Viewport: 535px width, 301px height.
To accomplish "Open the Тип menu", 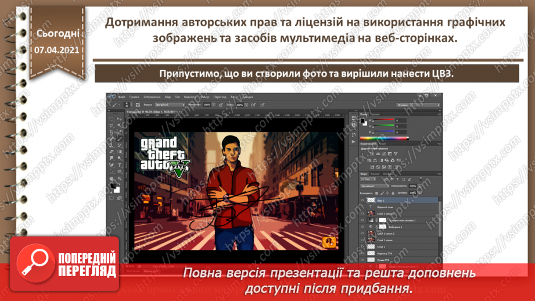I will click(x=177, y=97).
